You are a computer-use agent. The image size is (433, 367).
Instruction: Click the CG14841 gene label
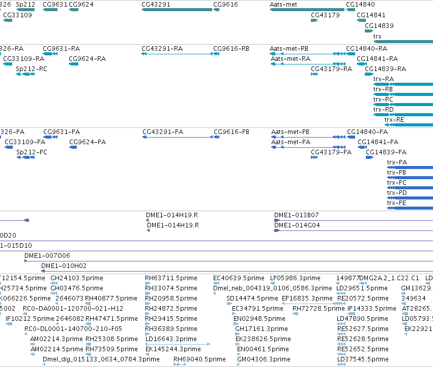click(x=371, y=15)
